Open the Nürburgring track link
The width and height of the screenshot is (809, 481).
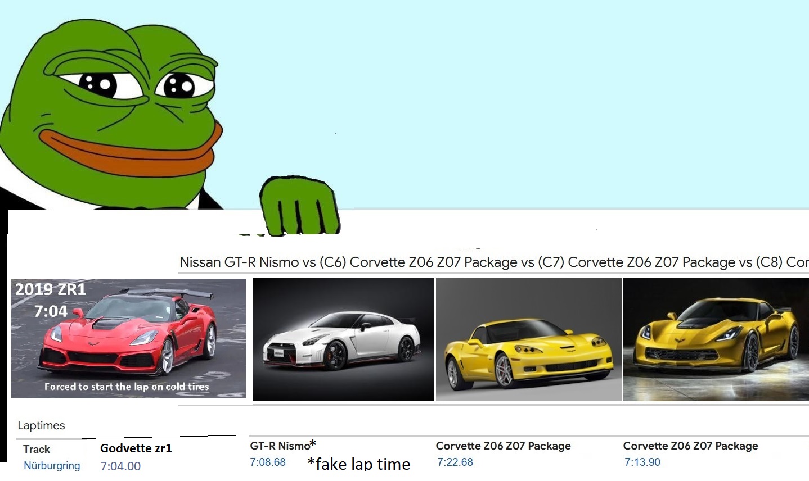(52, 465)
